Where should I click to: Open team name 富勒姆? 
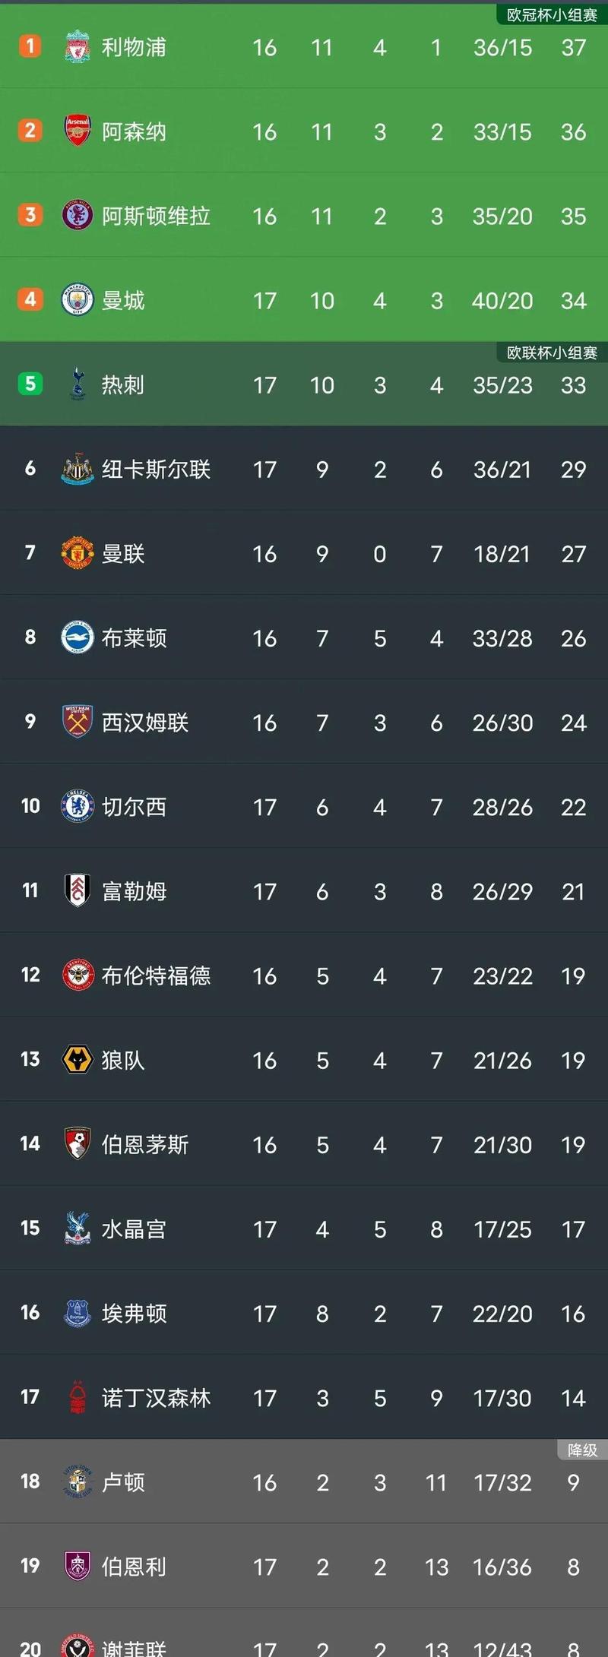[x=135, y=891]
